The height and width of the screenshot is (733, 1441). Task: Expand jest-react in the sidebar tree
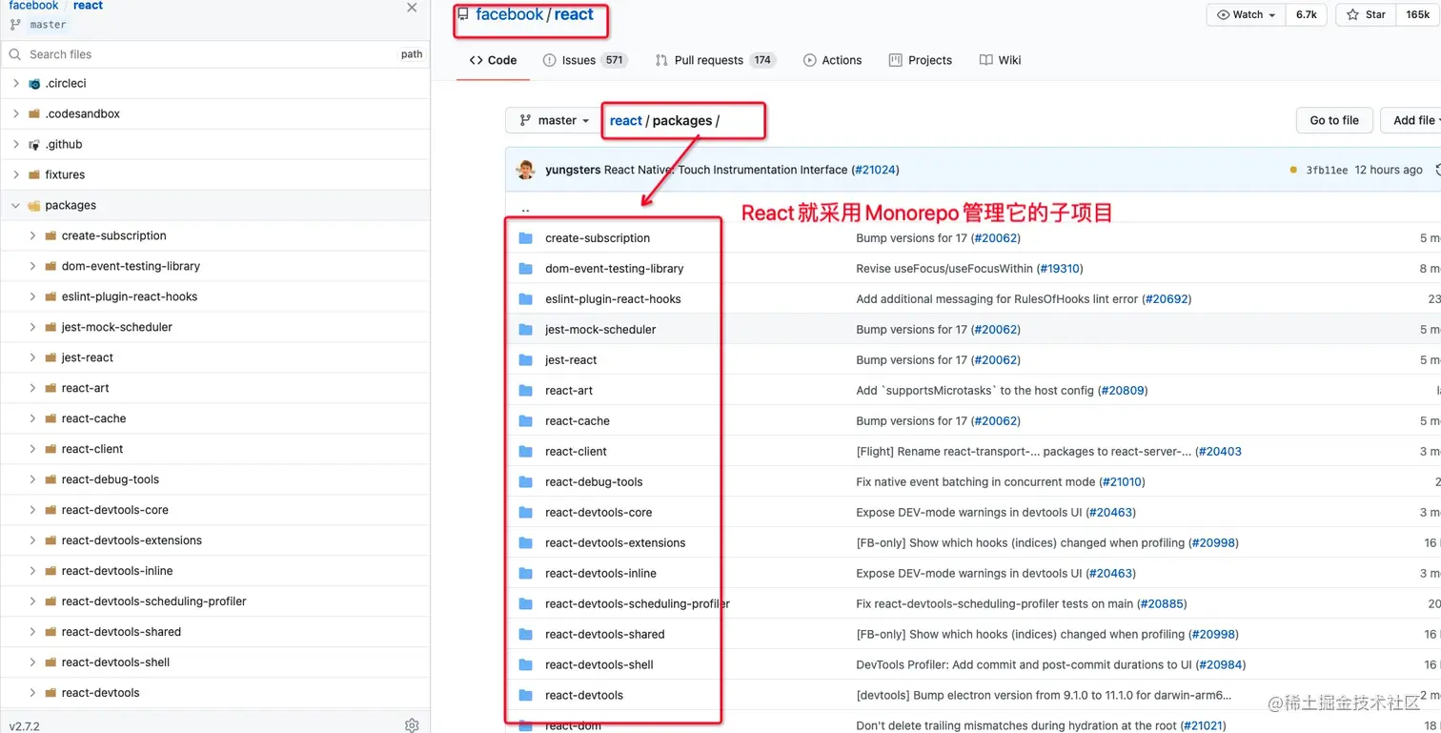(x=32, y=357)
